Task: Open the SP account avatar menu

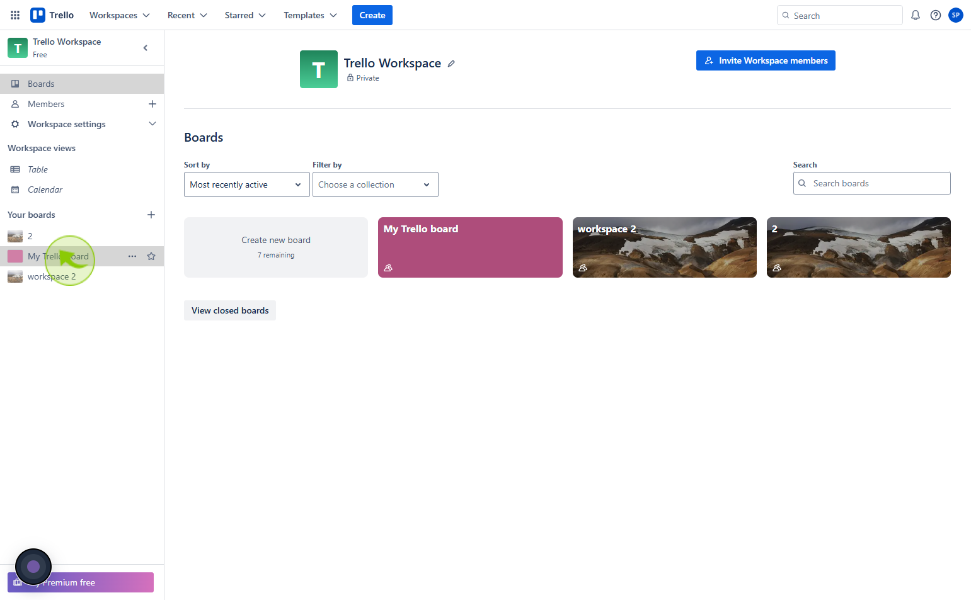Action: tap(956, 15)
